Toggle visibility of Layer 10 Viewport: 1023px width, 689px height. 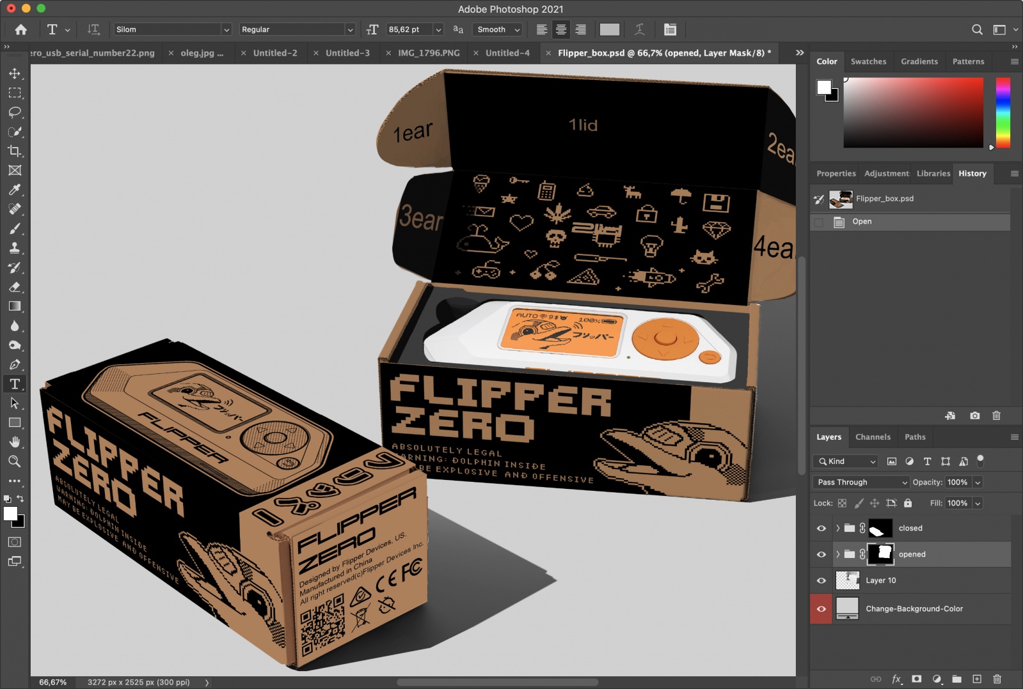click(x=821, y=580)
